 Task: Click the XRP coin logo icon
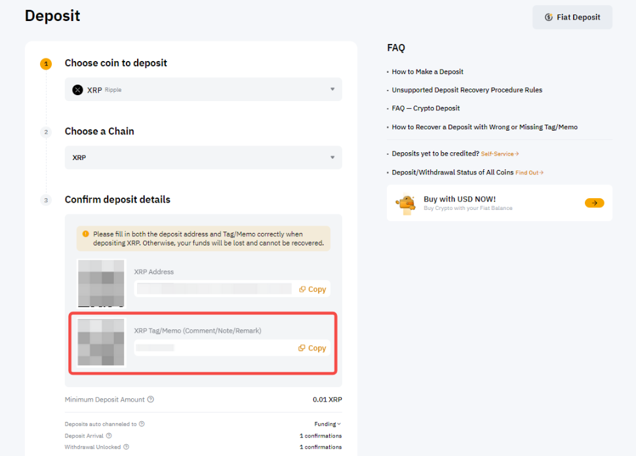click(x=78, y=90)
